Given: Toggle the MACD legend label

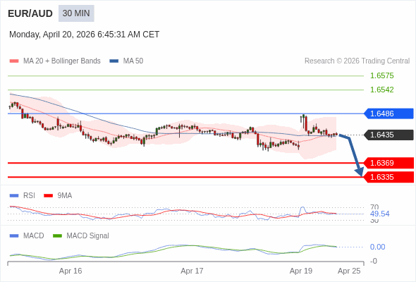Looking at the screenshot, I should pyautogui.click(x=34, y=236).
